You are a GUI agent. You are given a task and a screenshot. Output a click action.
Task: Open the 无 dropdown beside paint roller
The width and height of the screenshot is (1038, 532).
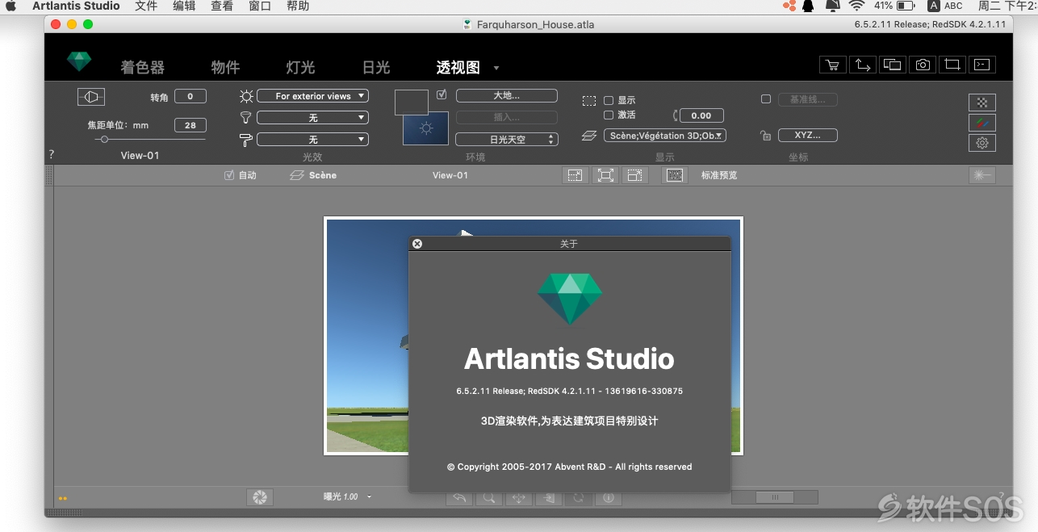pos(312,140)
